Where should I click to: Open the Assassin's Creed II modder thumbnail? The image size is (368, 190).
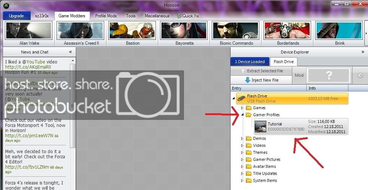81,31
